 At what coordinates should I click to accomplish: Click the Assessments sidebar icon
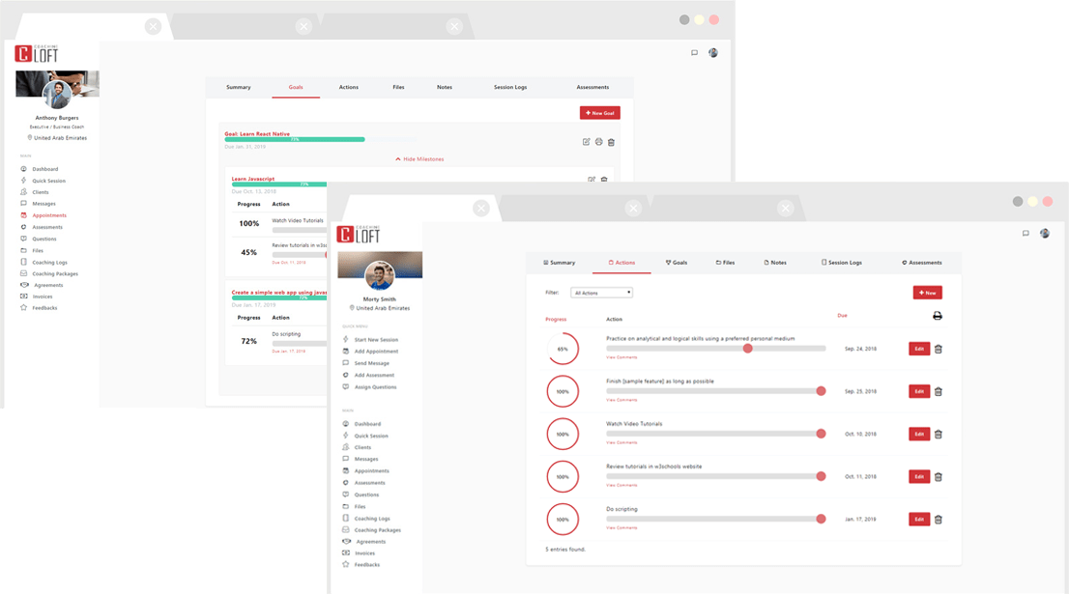pos(345,483)
